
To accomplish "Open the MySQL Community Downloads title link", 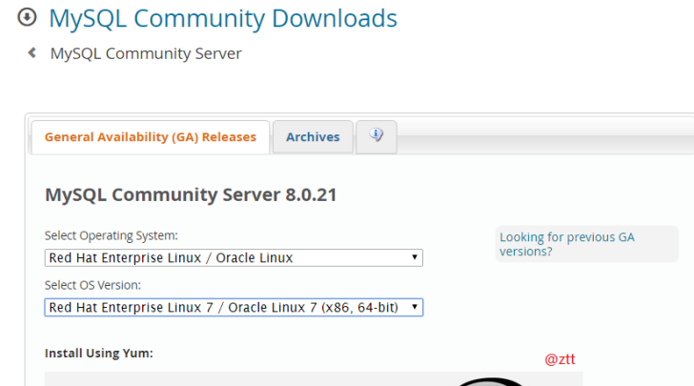I will tap(222, 17).
